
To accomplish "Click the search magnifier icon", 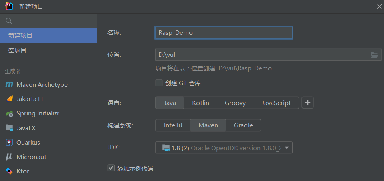I will click(8, 21).
